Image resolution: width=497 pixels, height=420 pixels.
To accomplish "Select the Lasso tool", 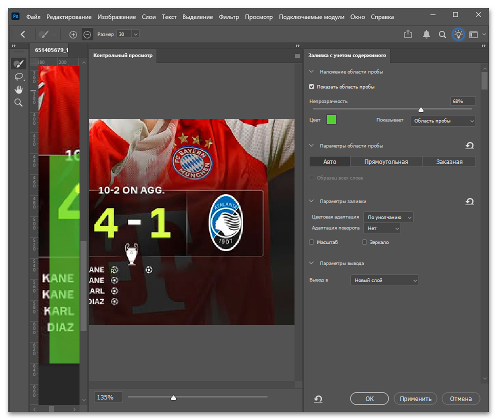I will (18, 76).
